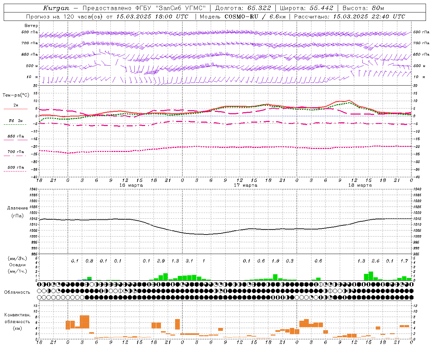This screenshot has width=431, height=345.
Task: Click the 'Предоставлено ФГБУ "ЗапСиб УГМС"' header text
Action: pos(144,8)
